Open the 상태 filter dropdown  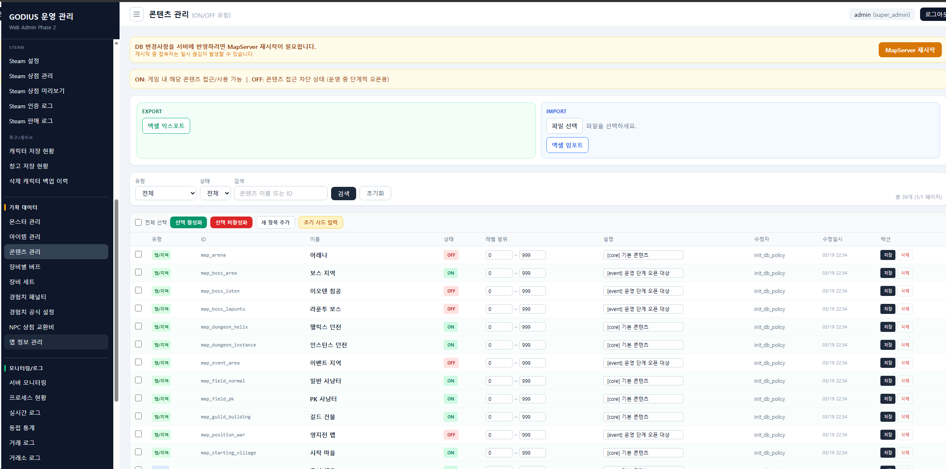click(x=215, y=193)
